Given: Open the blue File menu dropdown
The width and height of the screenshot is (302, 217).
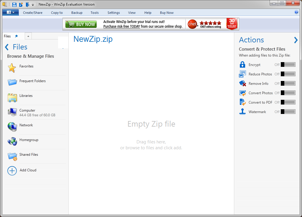Looking at the screenshot, I should click(x=11, y=12).
